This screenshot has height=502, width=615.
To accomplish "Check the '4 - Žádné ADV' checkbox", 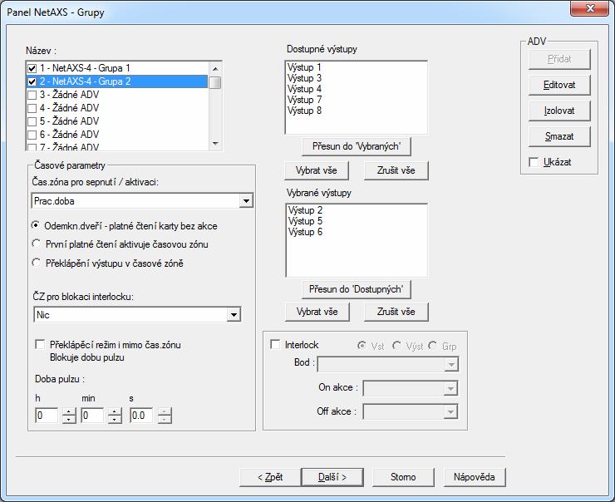I will 32,108.
